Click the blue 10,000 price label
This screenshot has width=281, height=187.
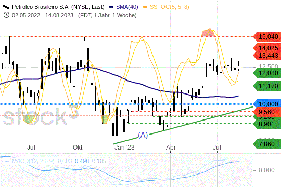click(267, 104)
